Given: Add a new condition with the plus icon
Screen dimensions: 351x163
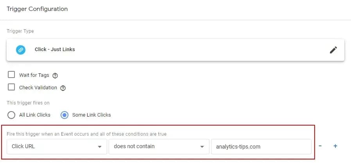Looking at the screenshot, I should pyautogui.click(x=335, y=146).
